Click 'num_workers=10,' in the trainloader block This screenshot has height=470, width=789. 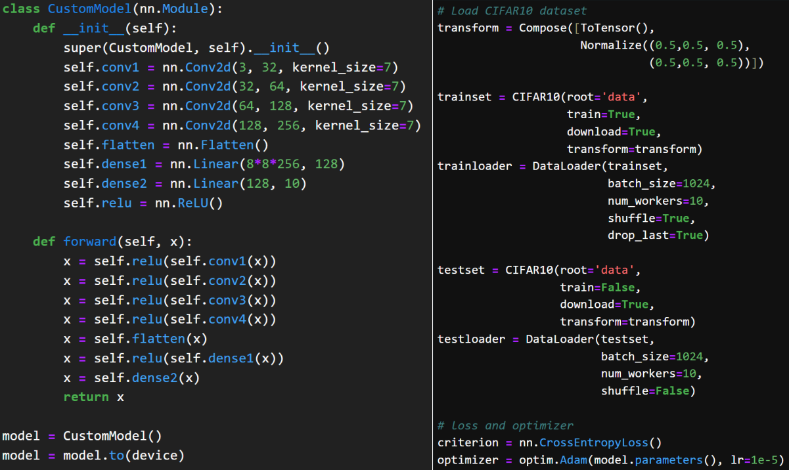pyautogui.click(x=658, y=200)
